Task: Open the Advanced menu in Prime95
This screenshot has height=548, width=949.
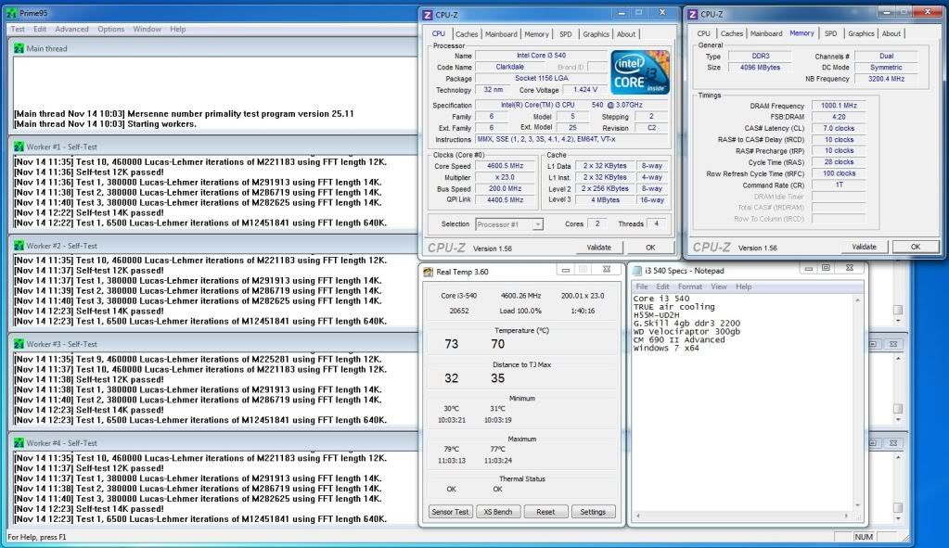Action: [x=71, y=29]
